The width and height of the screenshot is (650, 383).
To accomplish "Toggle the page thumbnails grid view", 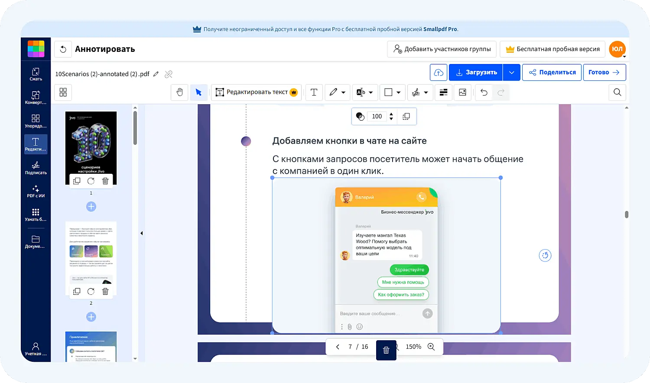I will click(63, 92).
